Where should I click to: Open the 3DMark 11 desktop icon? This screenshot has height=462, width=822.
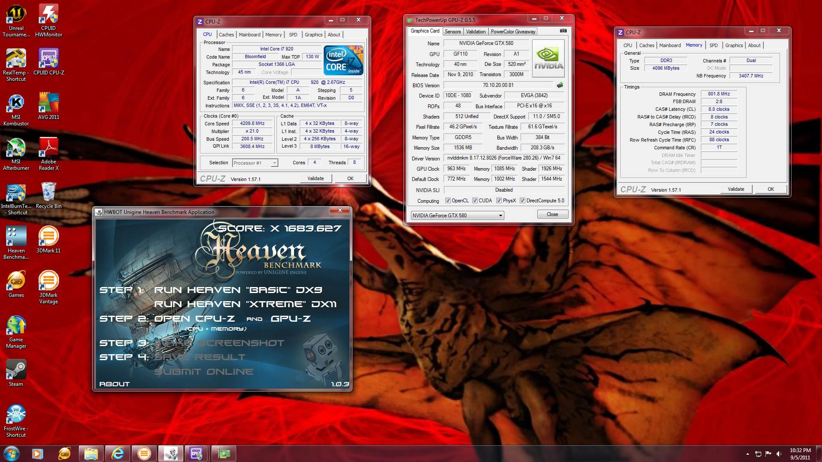point(48,240)
